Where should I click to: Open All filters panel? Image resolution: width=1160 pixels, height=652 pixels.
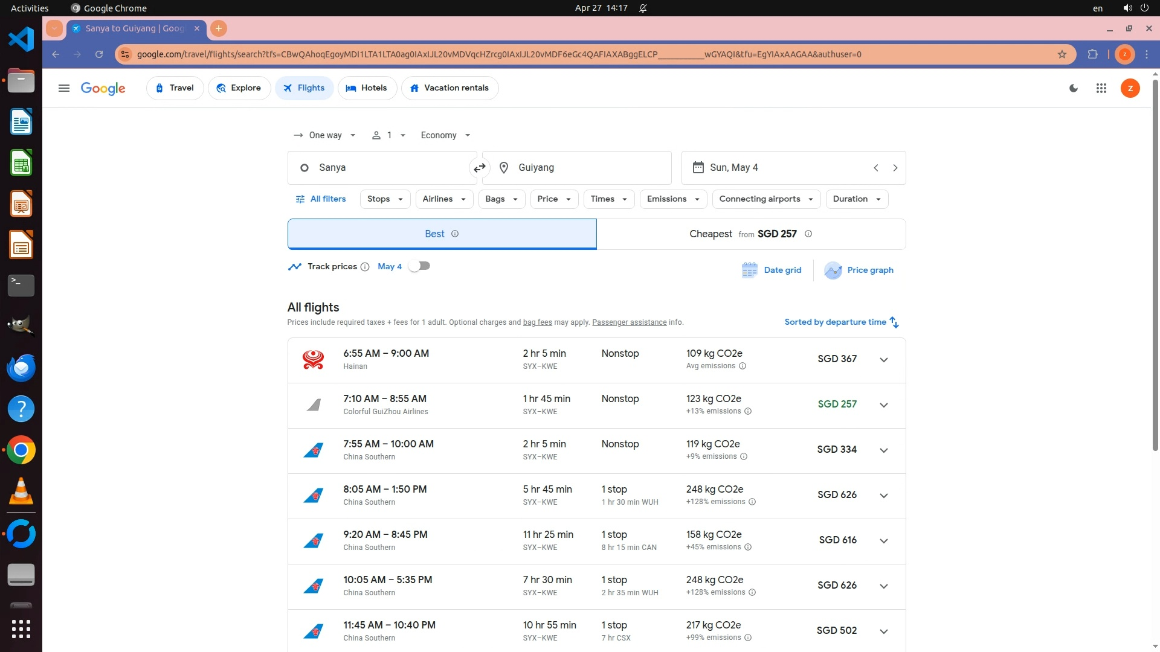320,199
